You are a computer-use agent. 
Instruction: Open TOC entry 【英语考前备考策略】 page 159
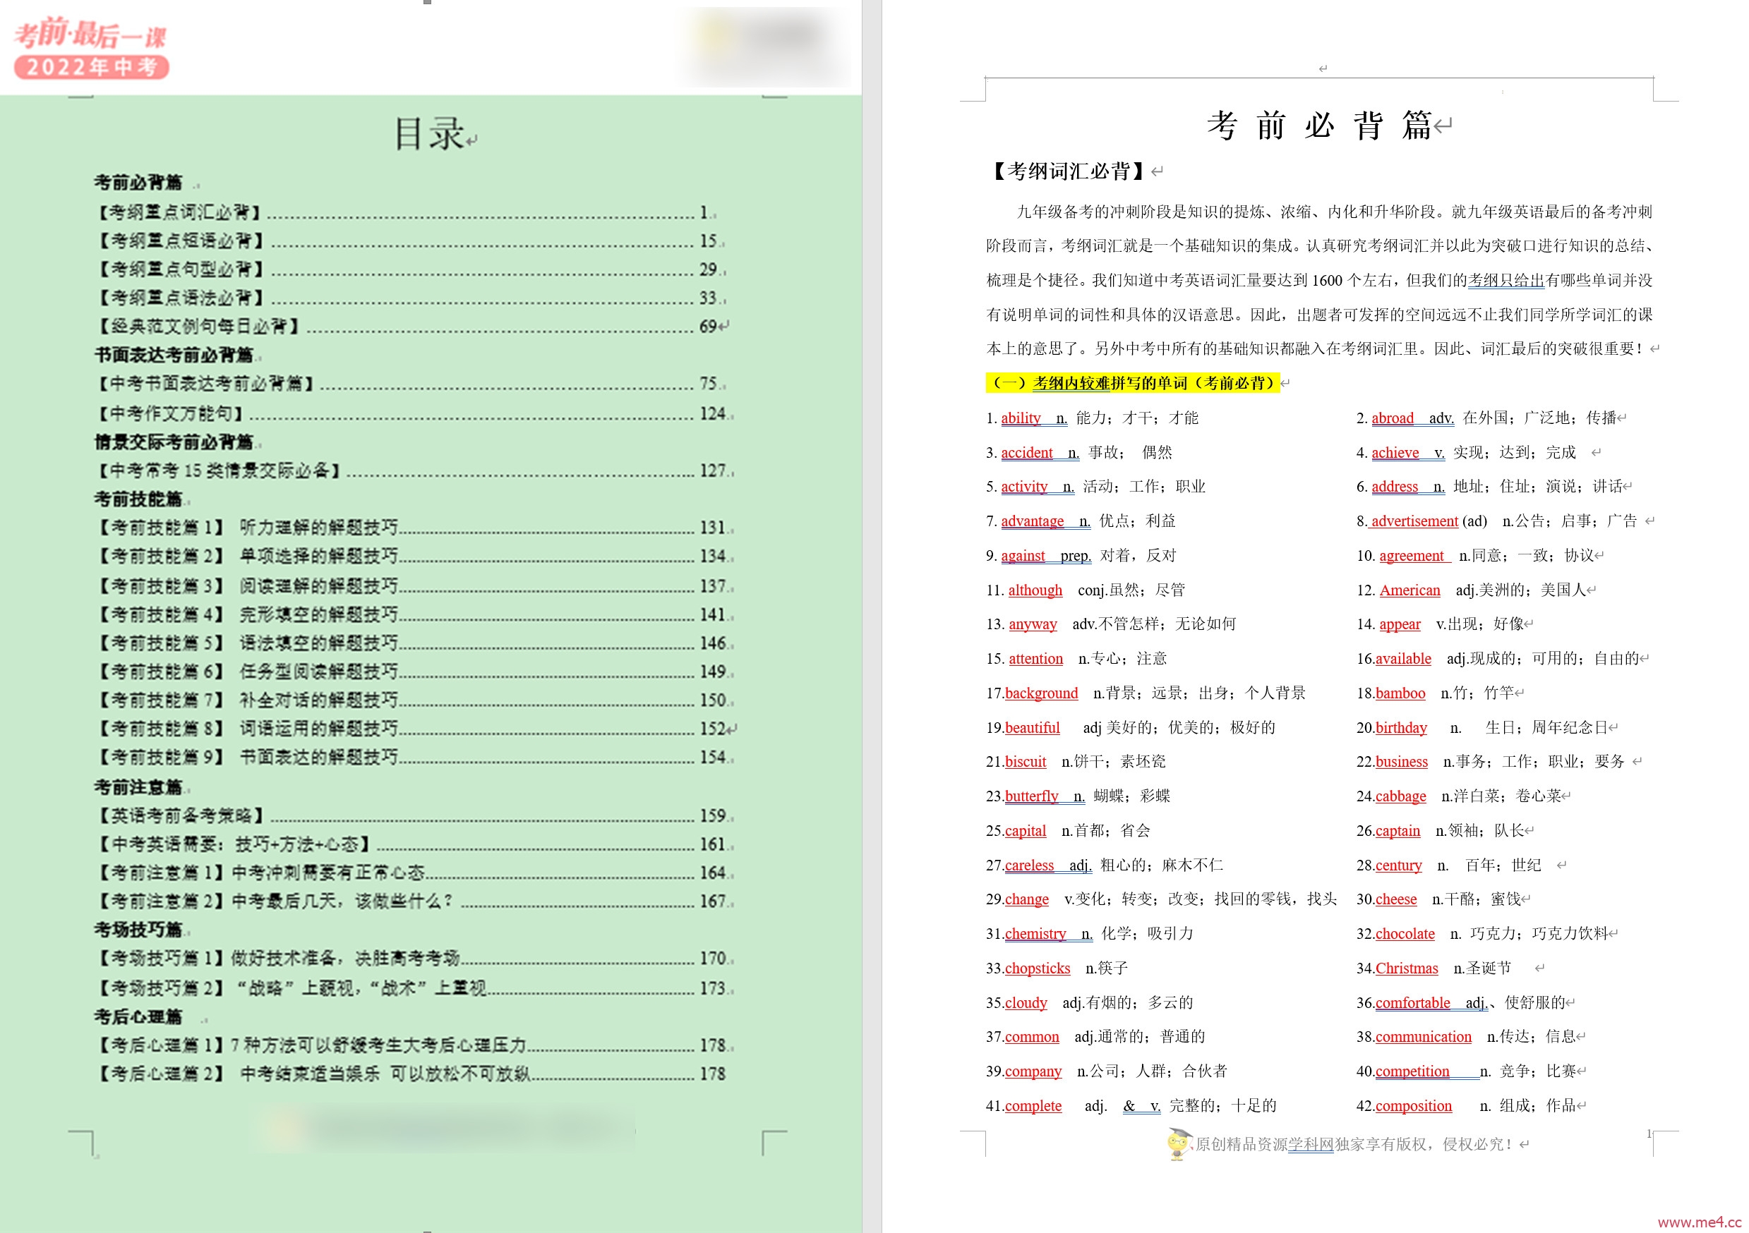pyautogui.click(x=412, y=816)
